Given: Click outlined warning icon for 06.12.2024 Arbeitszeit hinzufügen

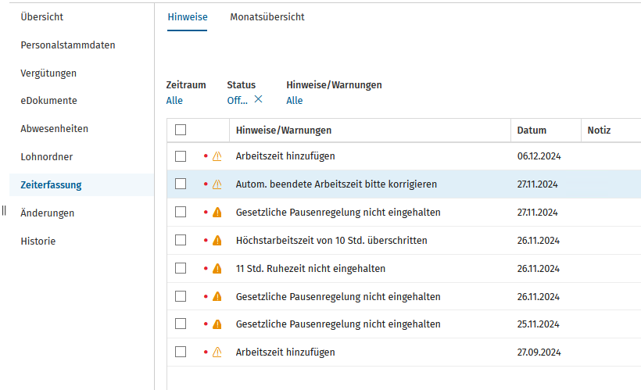Looking at the screenshot, I should point(217,156).
